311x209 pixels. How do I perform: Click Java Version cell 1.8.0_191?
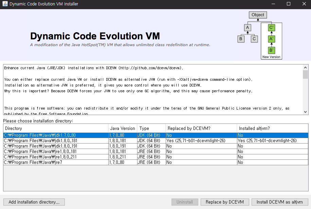point(123,146)
